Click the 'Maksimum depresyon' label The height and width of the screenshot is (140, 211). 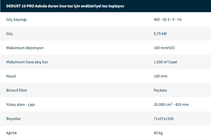click(25, 48)
